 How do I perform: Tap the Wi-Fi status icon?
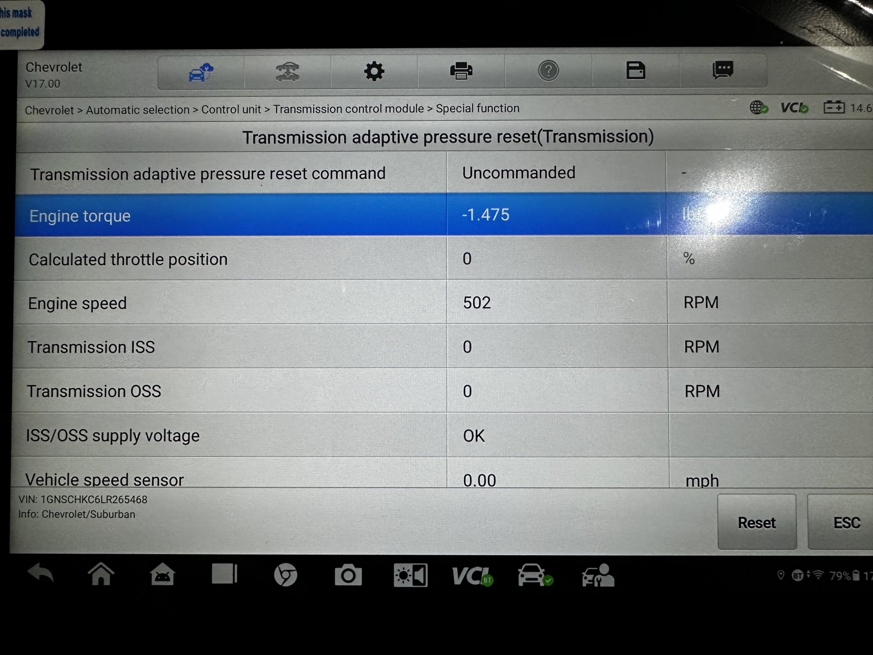[818, 575]
